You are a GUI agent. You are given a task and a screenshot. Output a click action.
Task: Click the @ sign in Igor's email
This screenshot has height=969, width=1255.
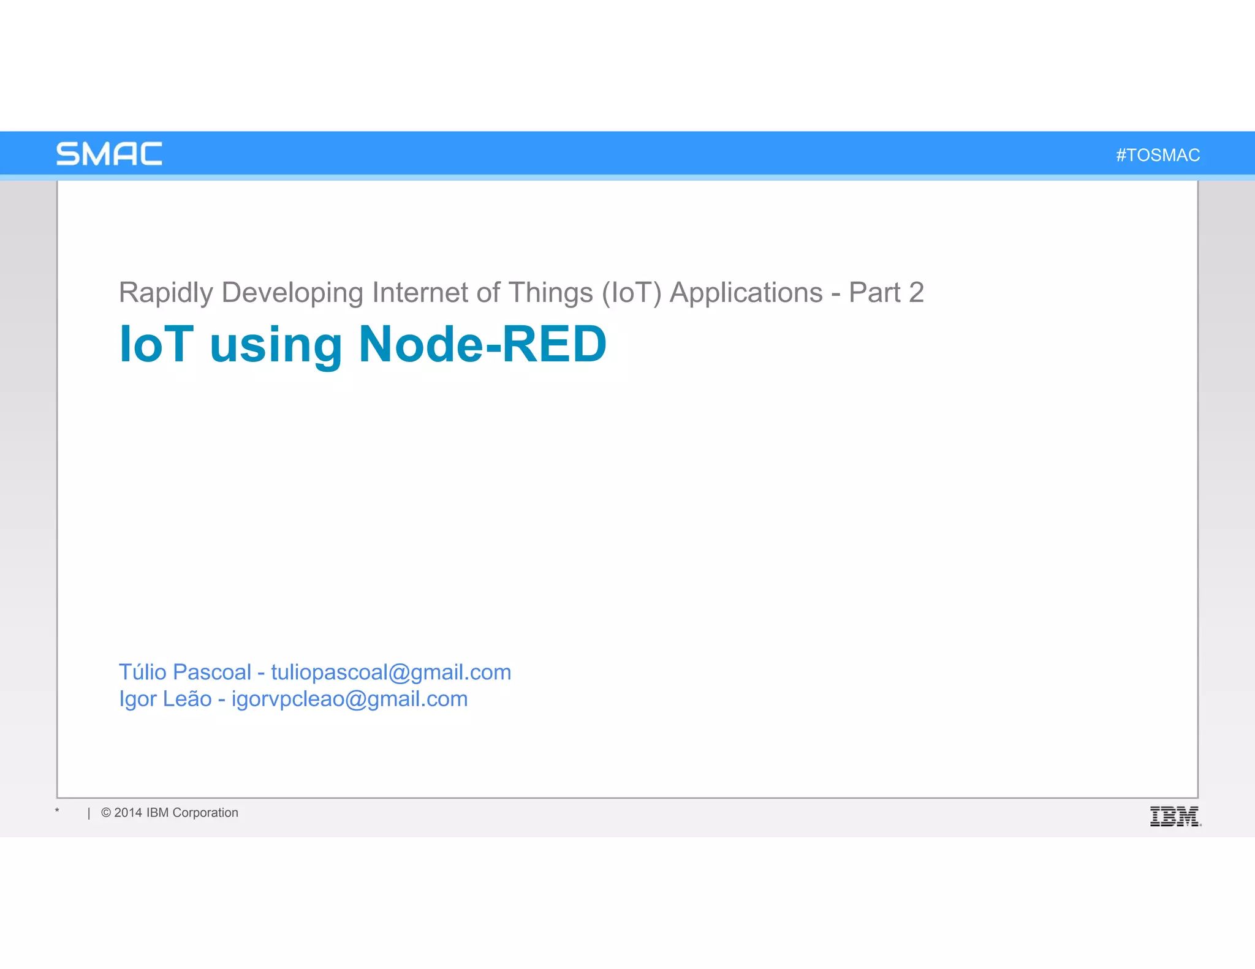(x=355, y=699)
